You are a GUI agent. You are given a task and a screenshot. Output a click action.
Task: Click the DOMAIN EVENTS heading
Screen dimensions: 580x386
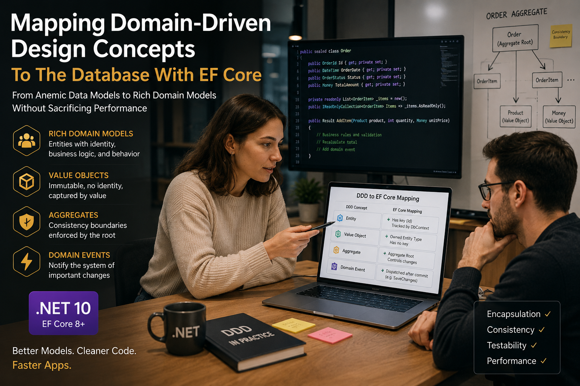79,255
